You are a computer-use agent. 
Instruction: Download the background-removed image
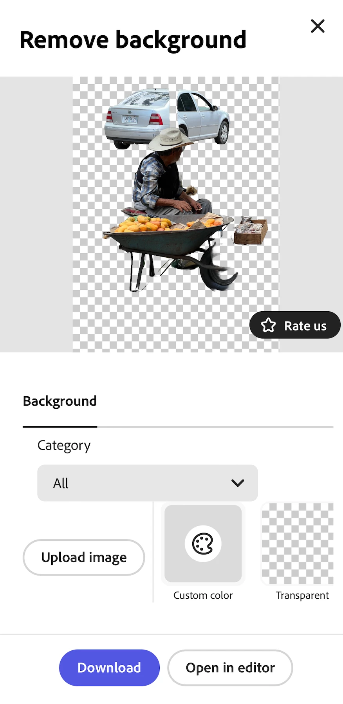coord(109,668)
